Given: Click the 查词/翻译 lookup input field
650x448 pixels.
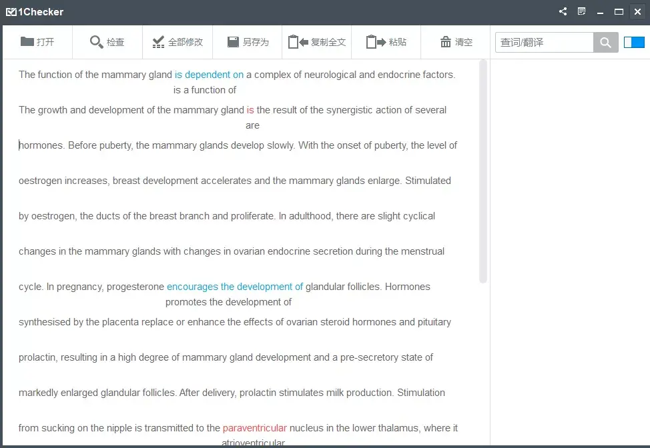Looking at the screenshot, I should click(x=544, y=42).
